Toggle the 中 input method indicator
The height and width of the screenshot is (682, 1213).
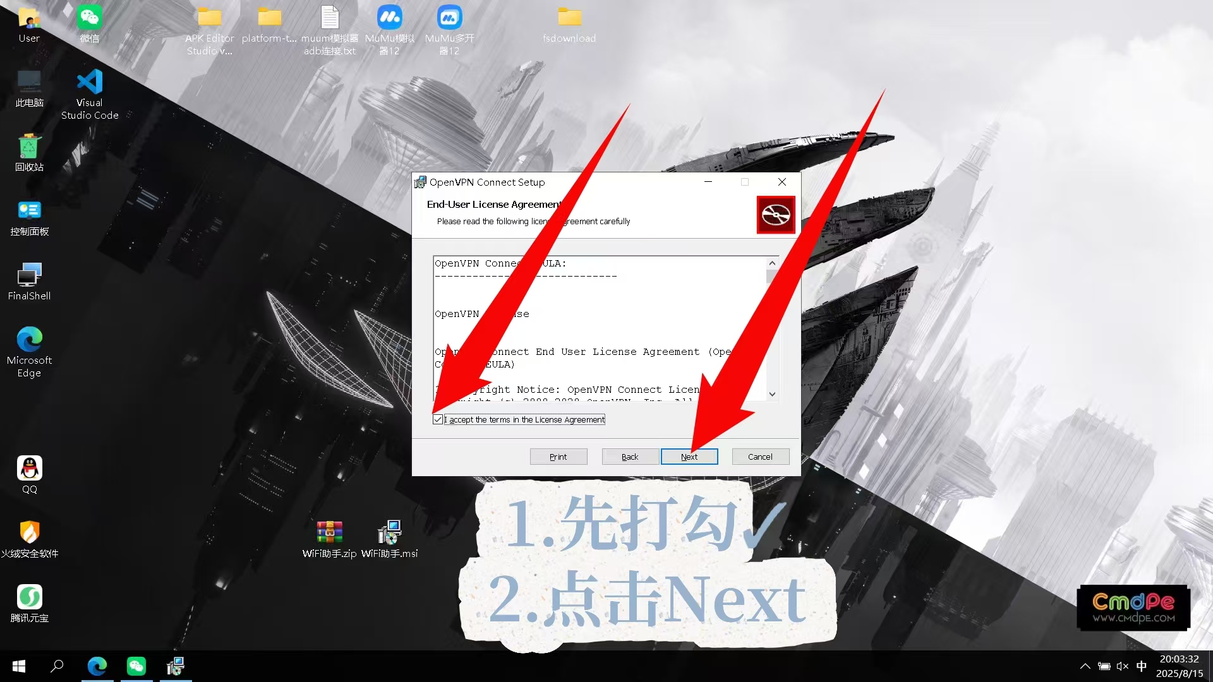pyautogui.click(x=1142, y=666)
